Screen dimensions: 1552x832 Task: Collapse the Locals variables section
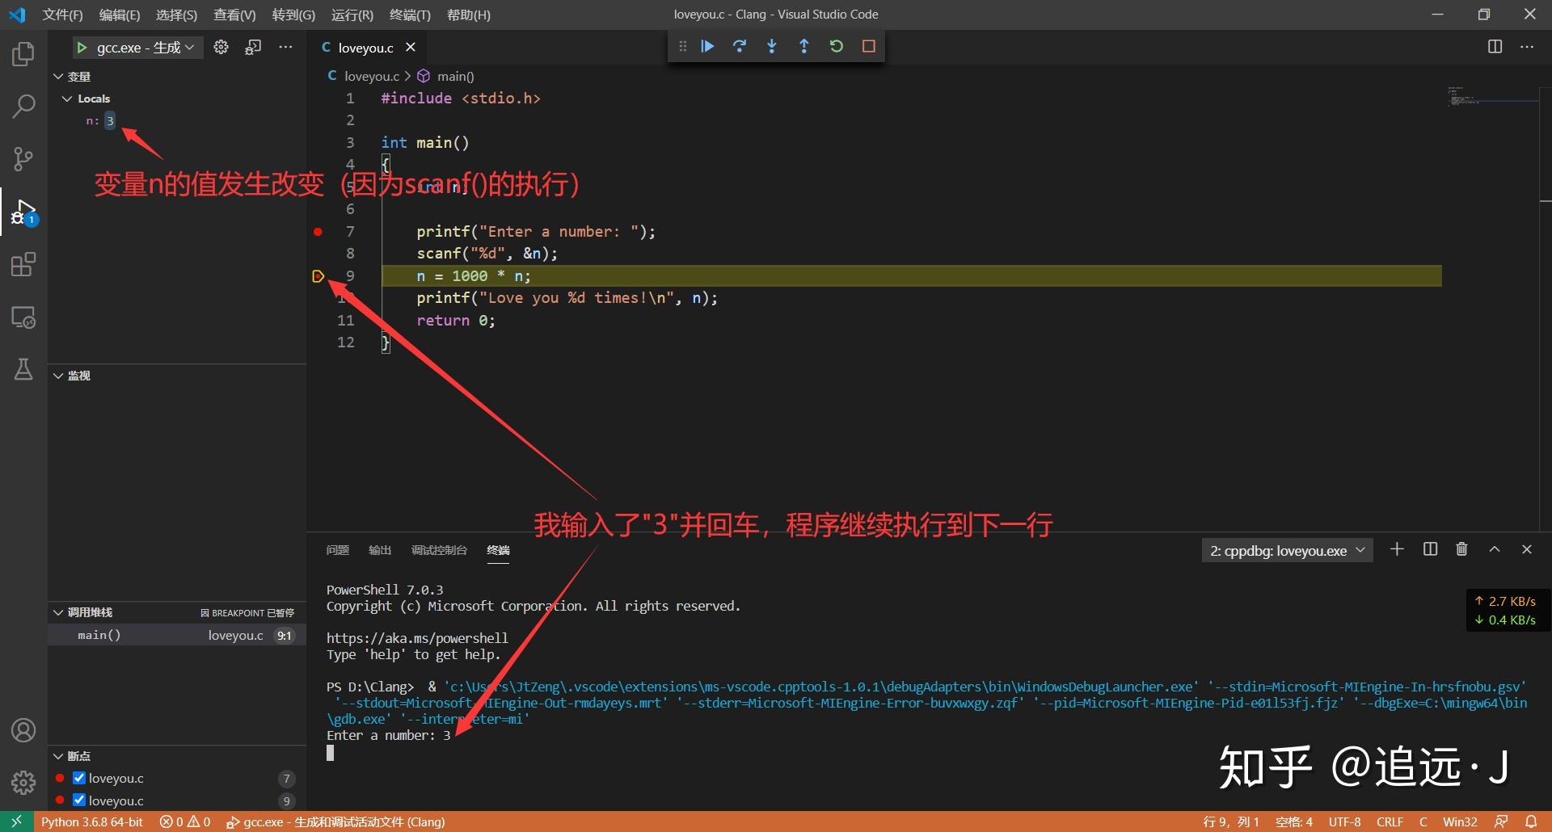pyautogui.click(x=68, y=98)
